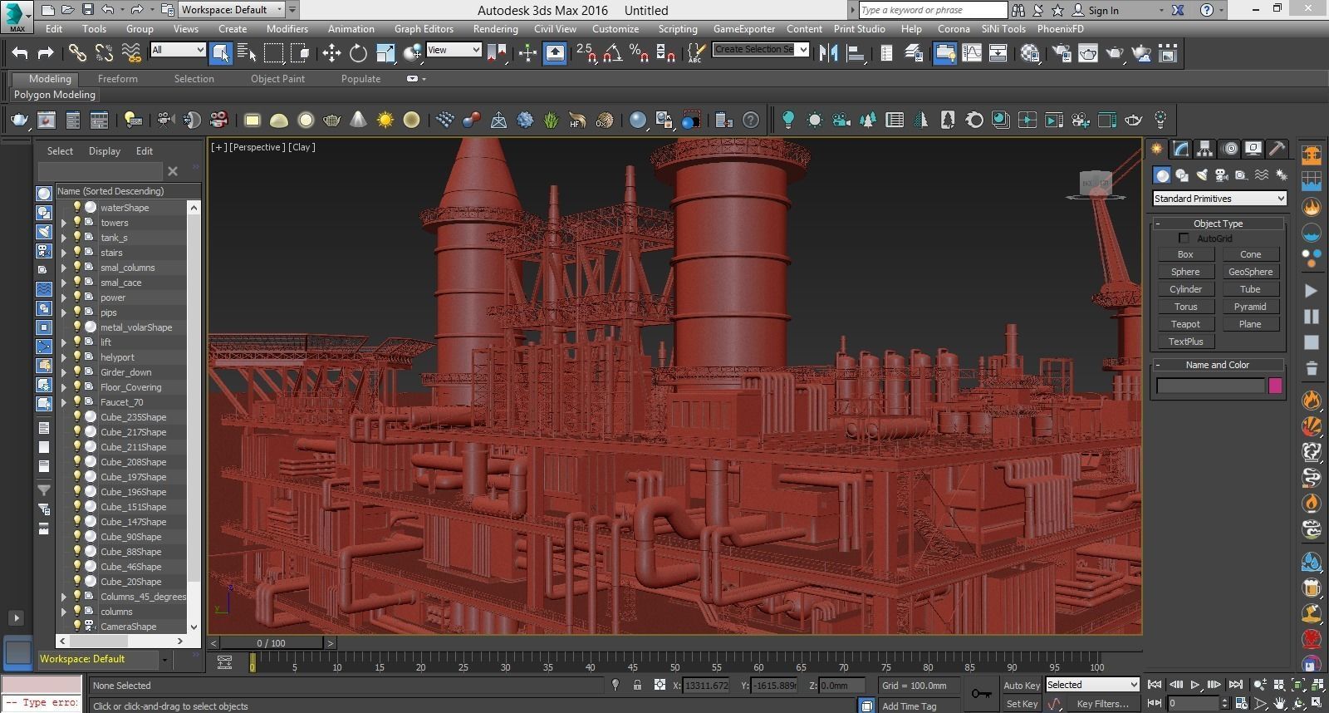Select the Shapes category icon

[1181, 175]
